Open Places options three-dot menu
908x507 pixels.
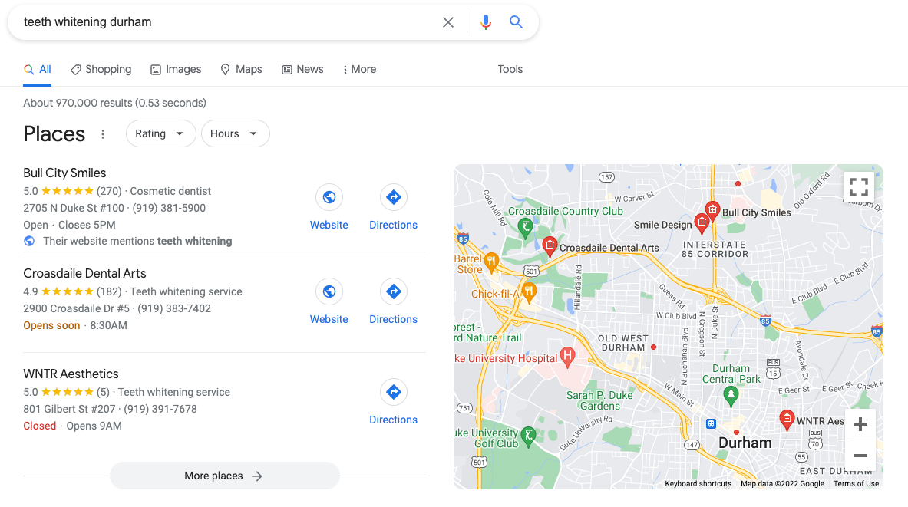[103, 134]
